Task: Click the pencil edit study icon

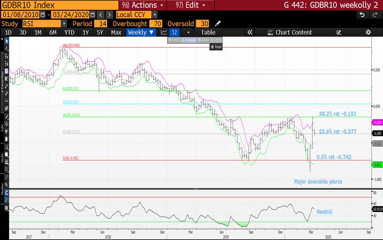Action: coord(218,23)
